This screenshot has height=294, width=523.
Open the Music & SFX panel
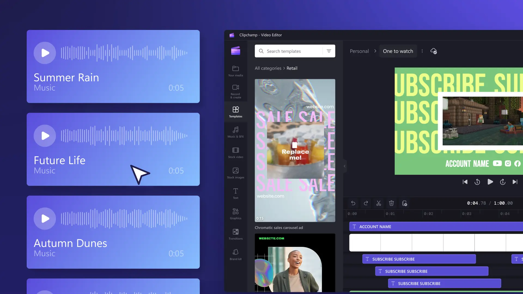pos(235,132)
